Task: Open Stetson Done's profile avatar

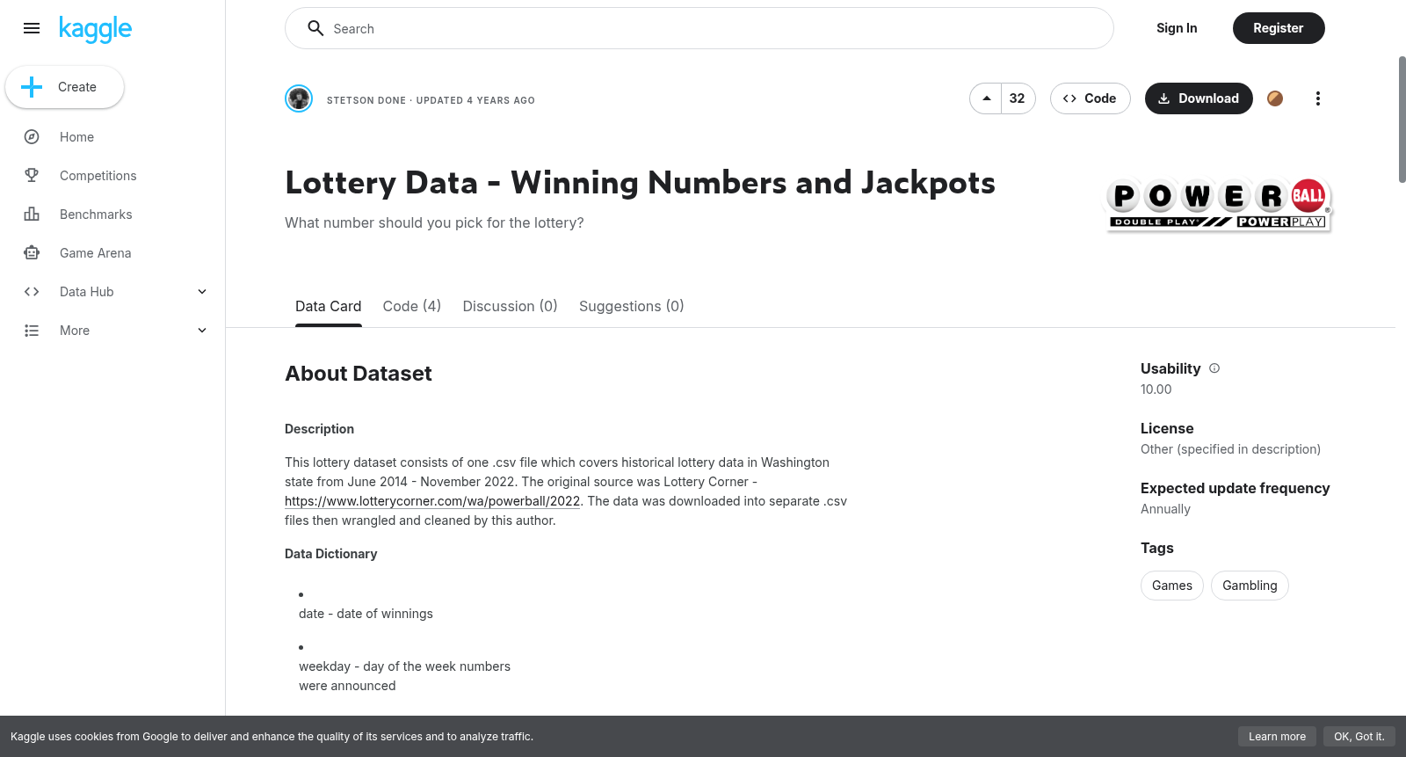Action: tap(299, 98)
